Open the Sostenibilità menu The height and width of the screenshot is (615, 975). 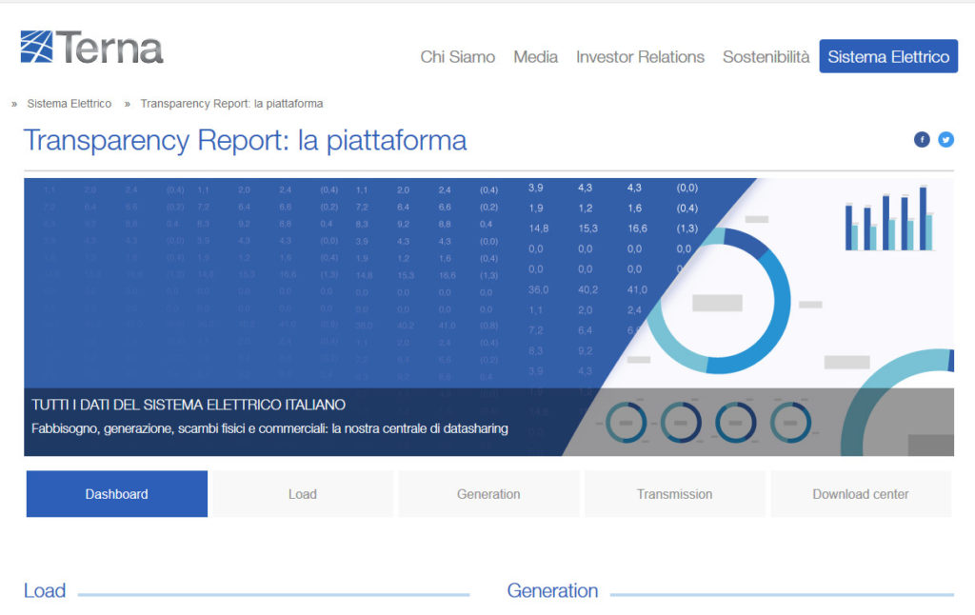766,57
